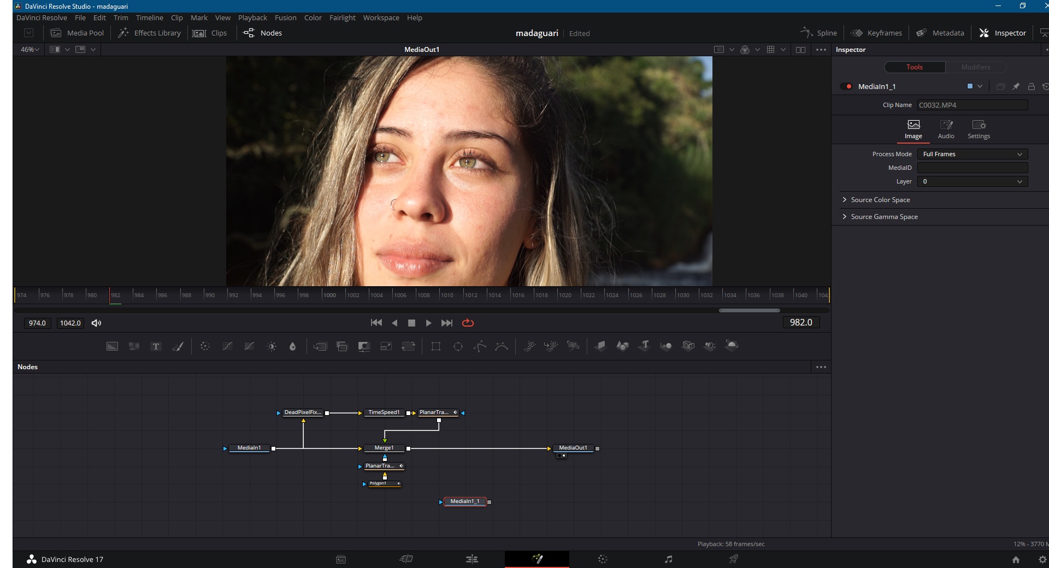The height and width of the screenshot is (568, 1049).
Task: Open viewer channel color dropdown arrow
Action: [757, 50]
